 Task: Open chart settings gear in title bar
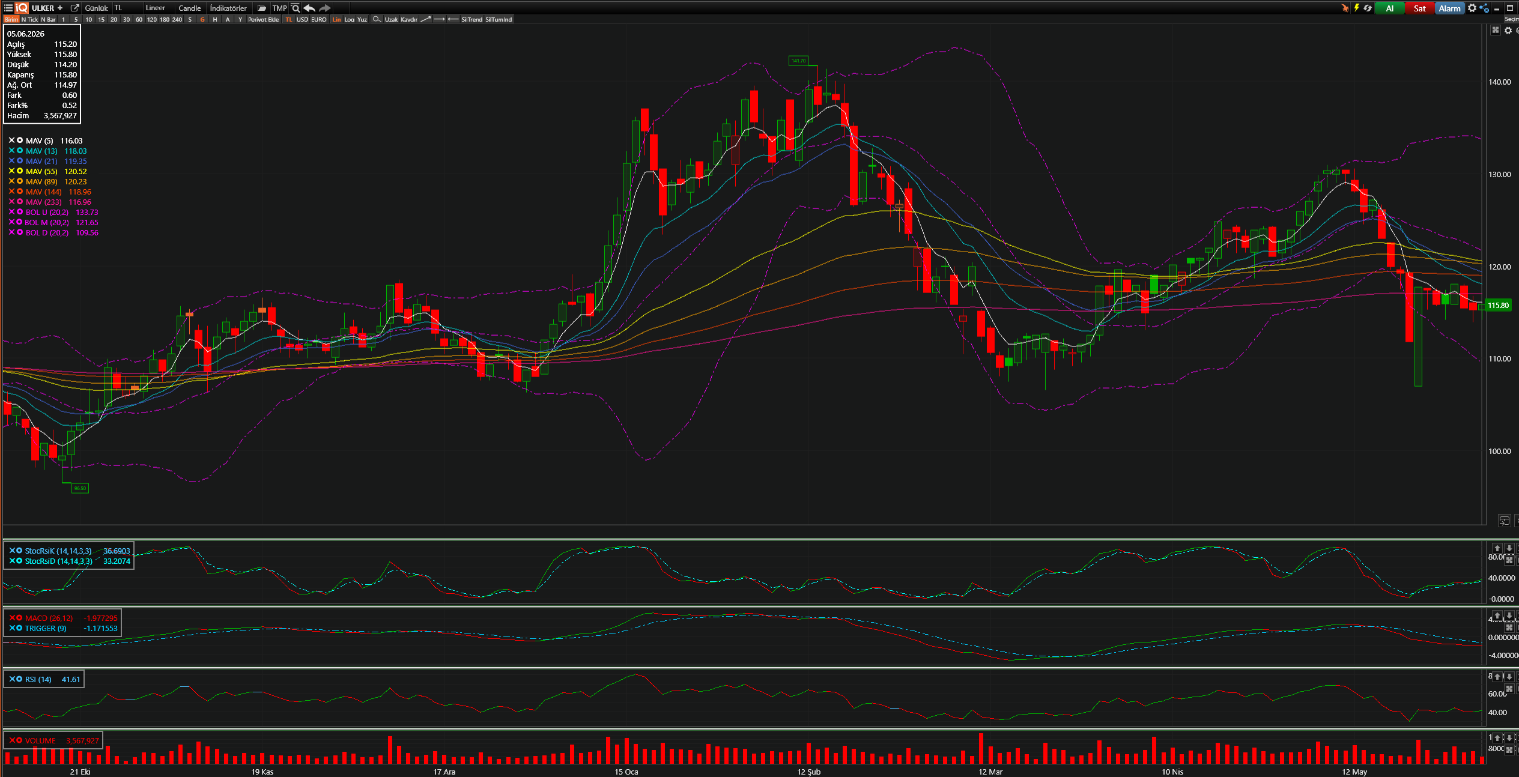point(1472,8)
